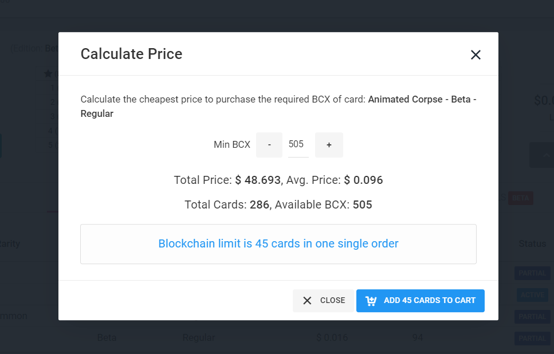
Task: Click the $ 0.016 price cell
Action: click(x=332, y=337)
